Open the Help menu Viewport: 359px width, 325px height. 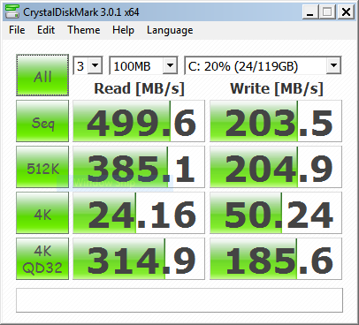(x=123, y=30)
